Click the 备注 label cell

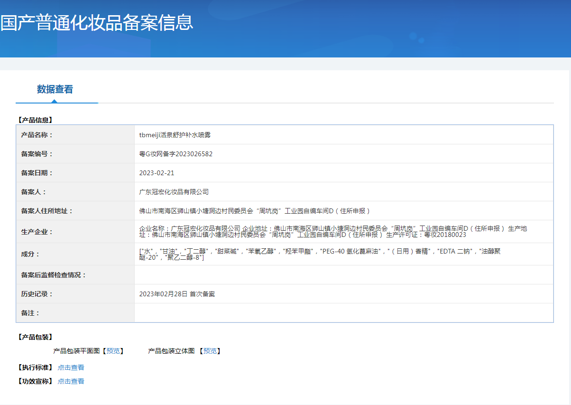tap(75, 313)
